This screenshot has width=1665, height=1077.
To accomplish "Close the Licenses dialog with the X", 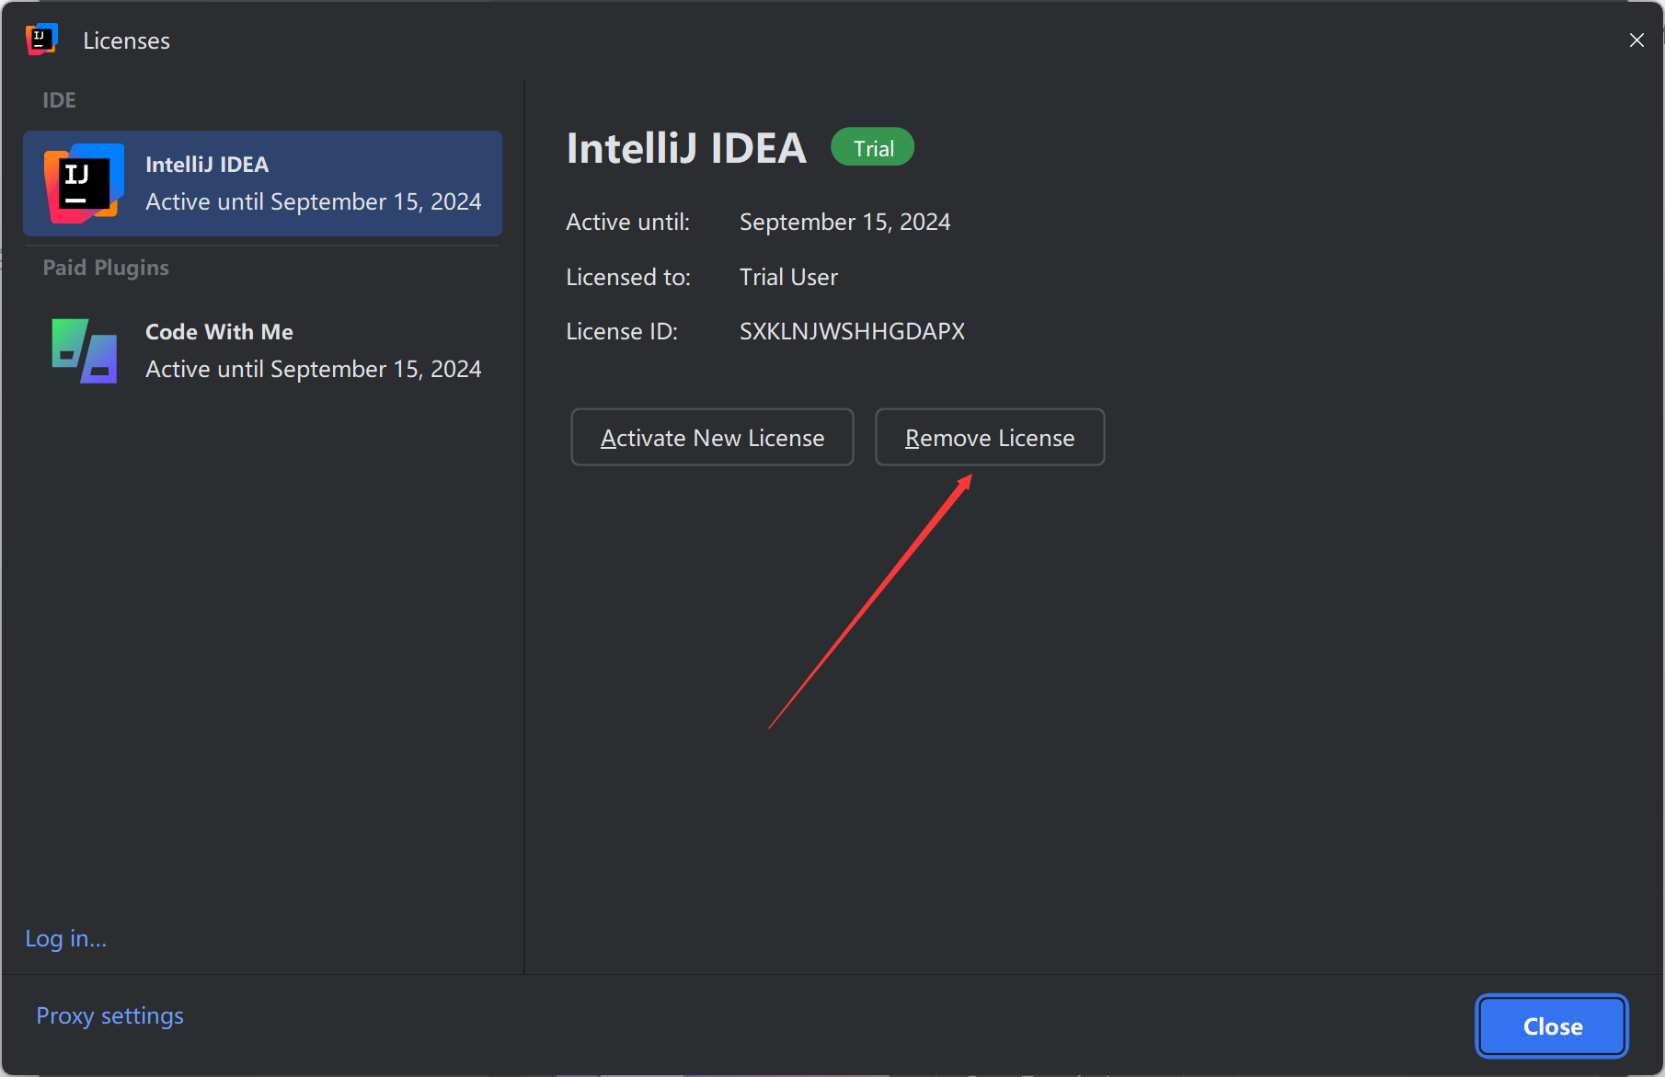I will click(1636, 40).
